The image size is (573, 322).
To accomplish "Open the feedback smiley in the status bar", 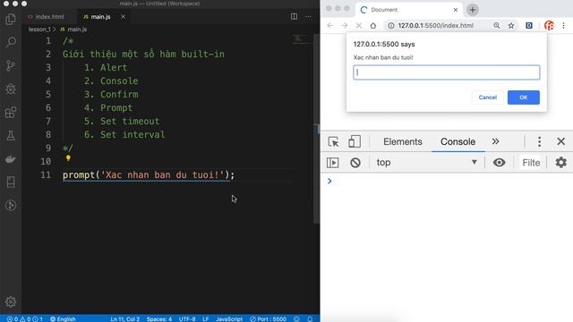I will [296, 318].
